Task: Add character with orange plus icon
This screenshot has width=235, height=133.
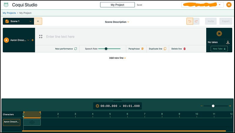Action: (33, 40)
